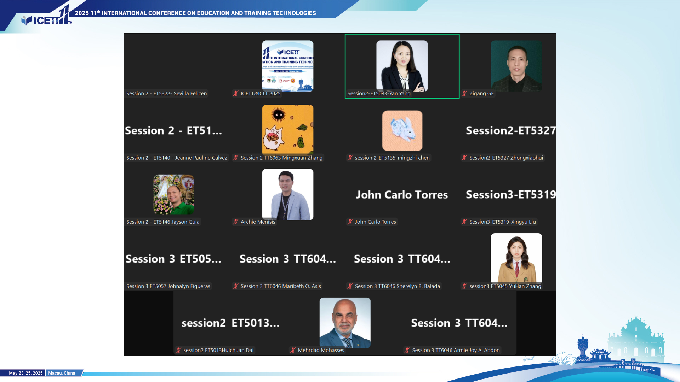Screen dimensions: 680x382
Task: Click name label Session 2 TT6063 Mingxuan Zhang
Action: 281,158
